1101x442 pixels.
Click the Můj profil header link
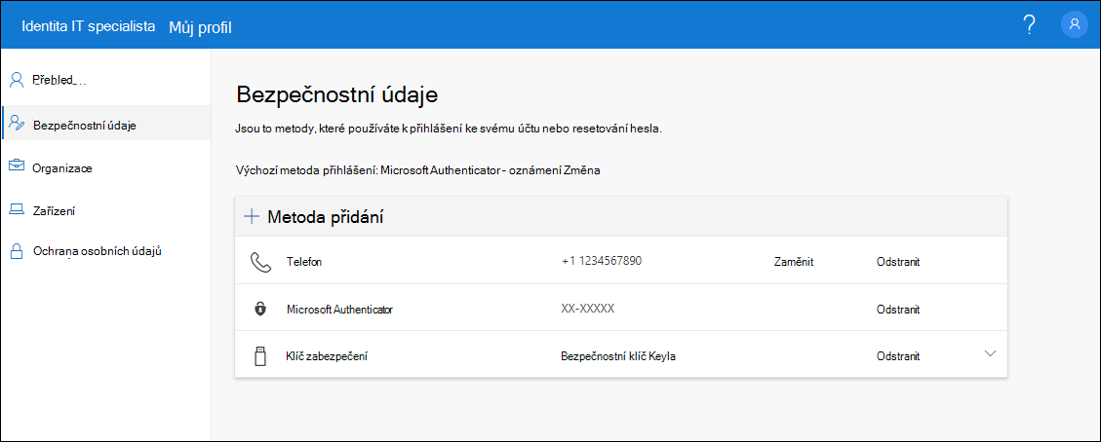pos(200,27)
